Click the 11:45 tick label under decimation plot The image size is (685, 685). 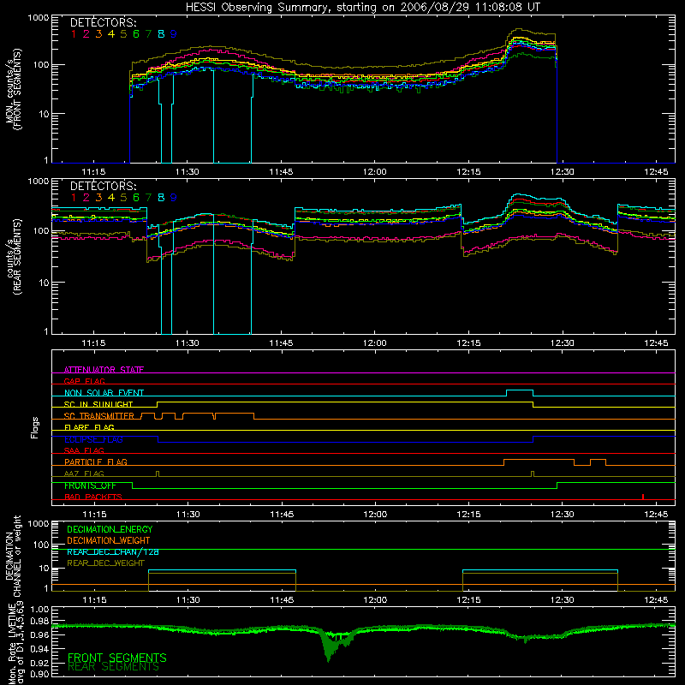pos(282,600)
